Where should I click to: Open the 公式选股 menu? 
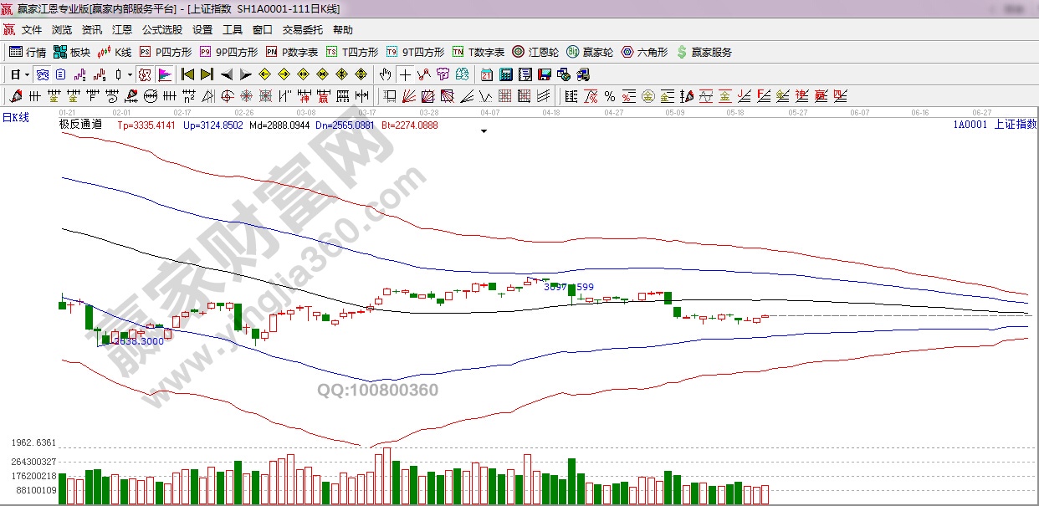click(x=161, y=30)
